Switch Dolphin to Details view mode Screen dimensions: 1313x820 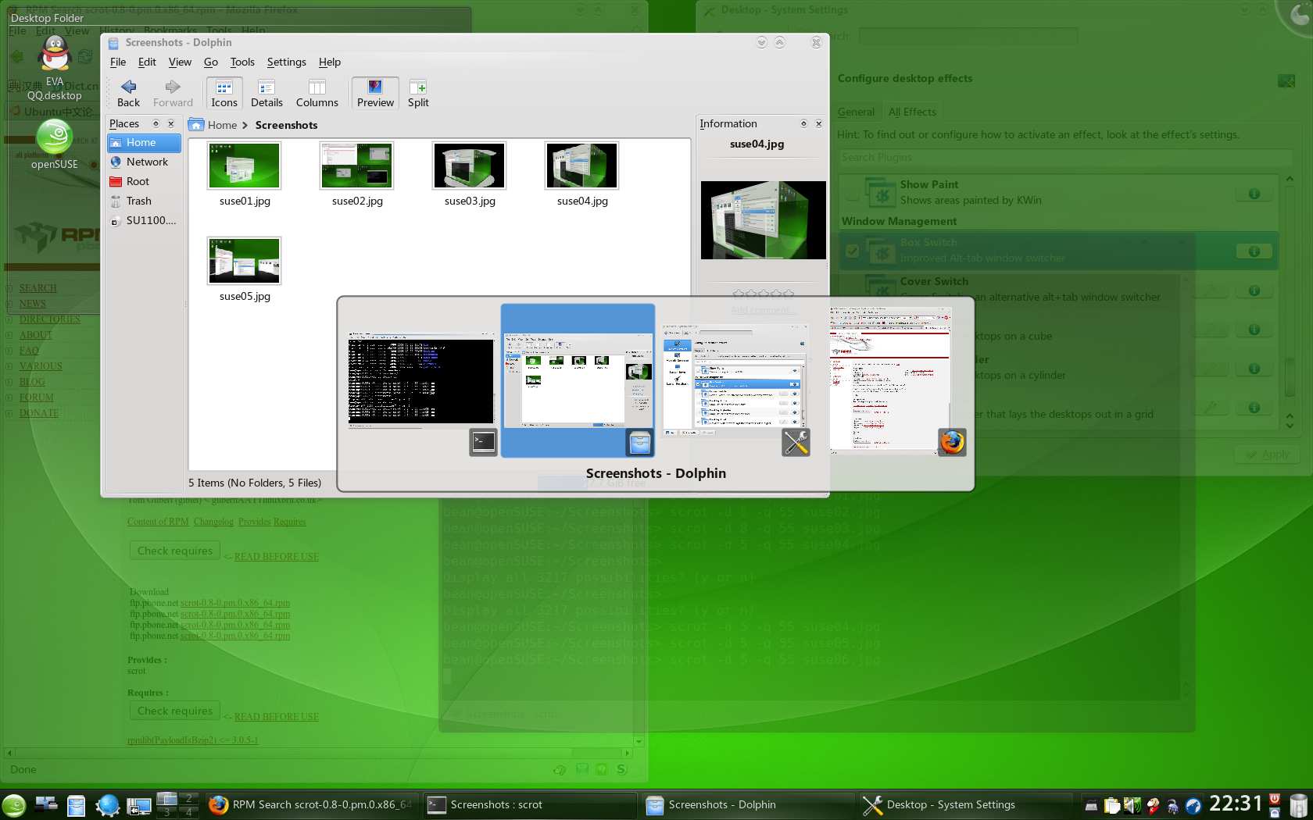[x=267, y=93]
